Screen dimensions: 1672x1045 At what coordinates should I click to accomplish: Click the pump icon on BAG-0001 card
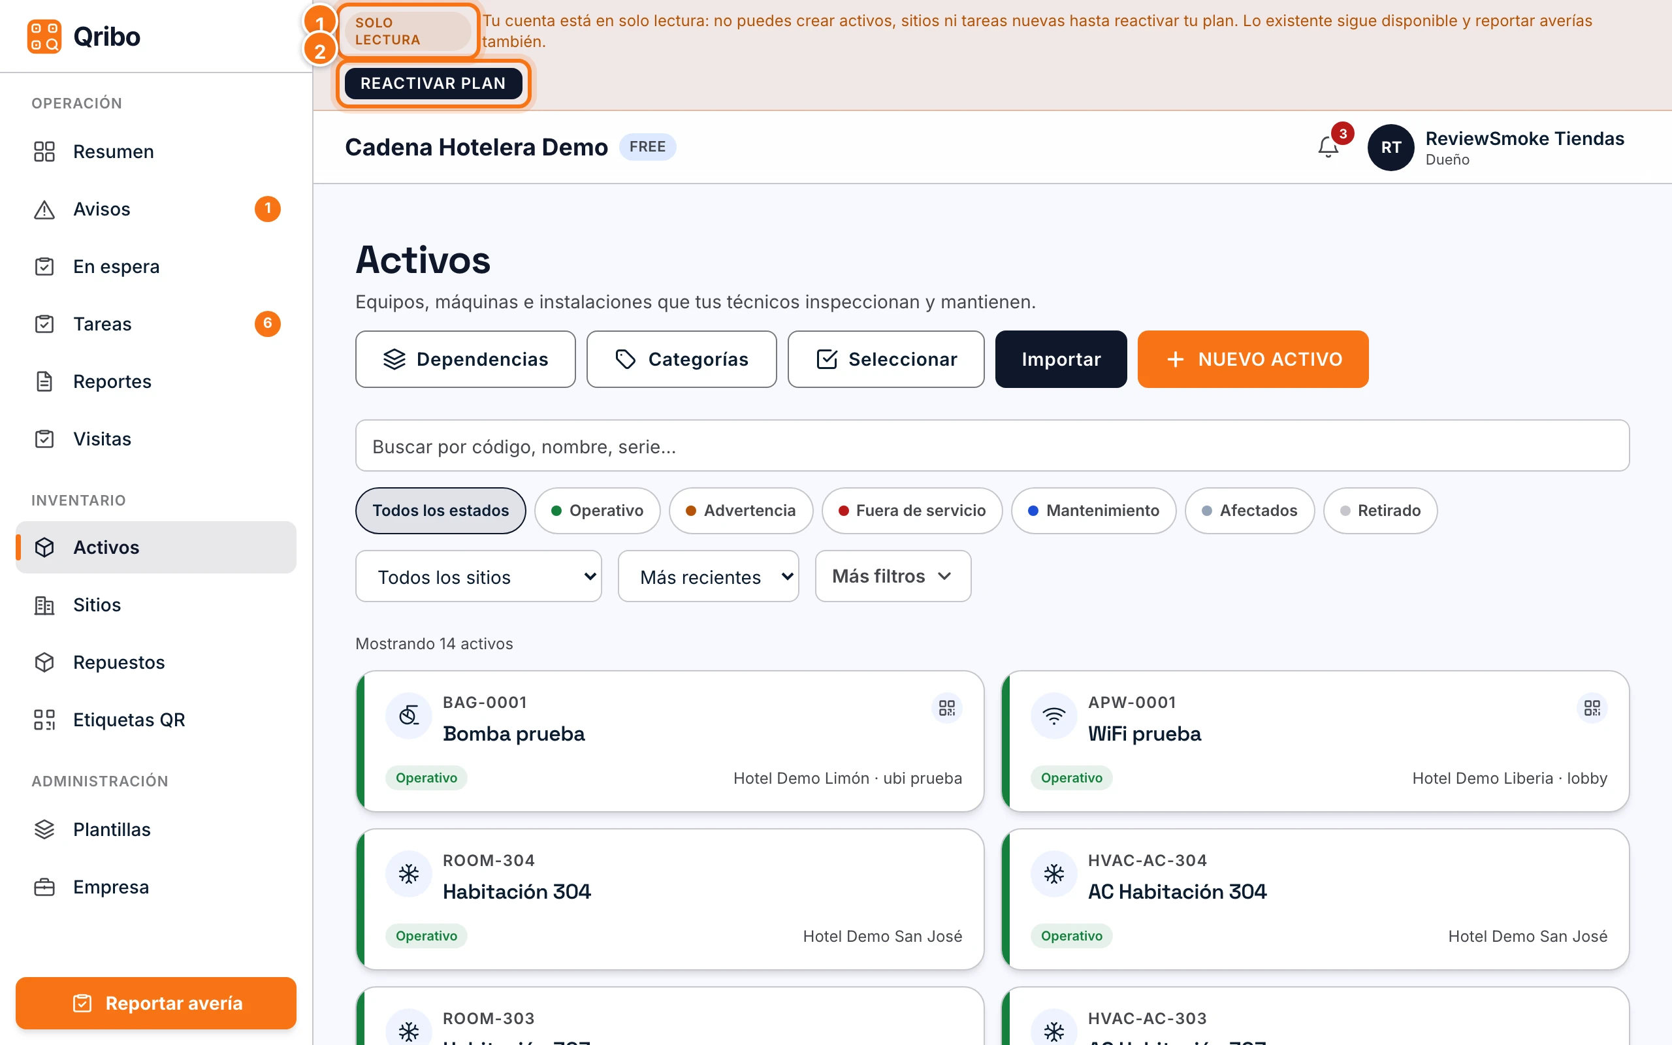point(409,715)
